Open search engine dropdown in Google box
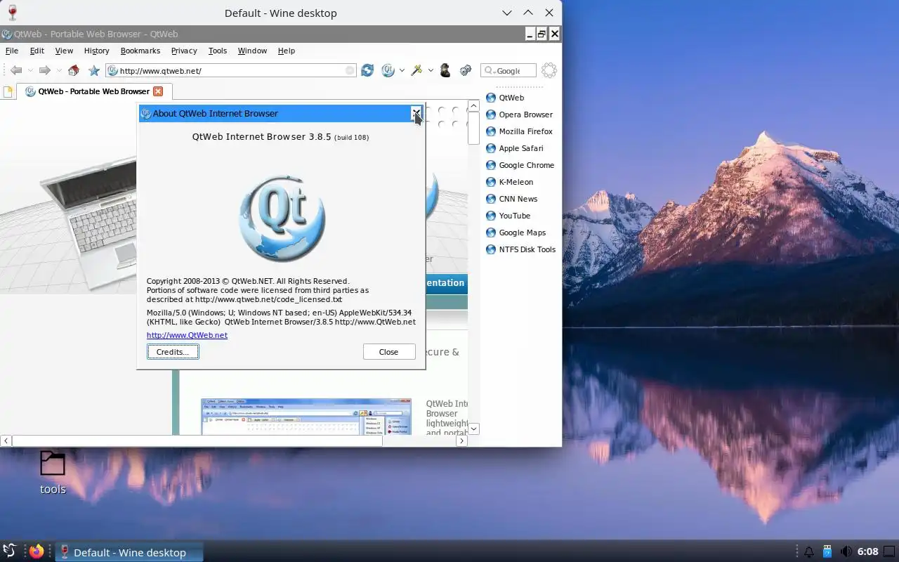899x562 pixels. 490,71
